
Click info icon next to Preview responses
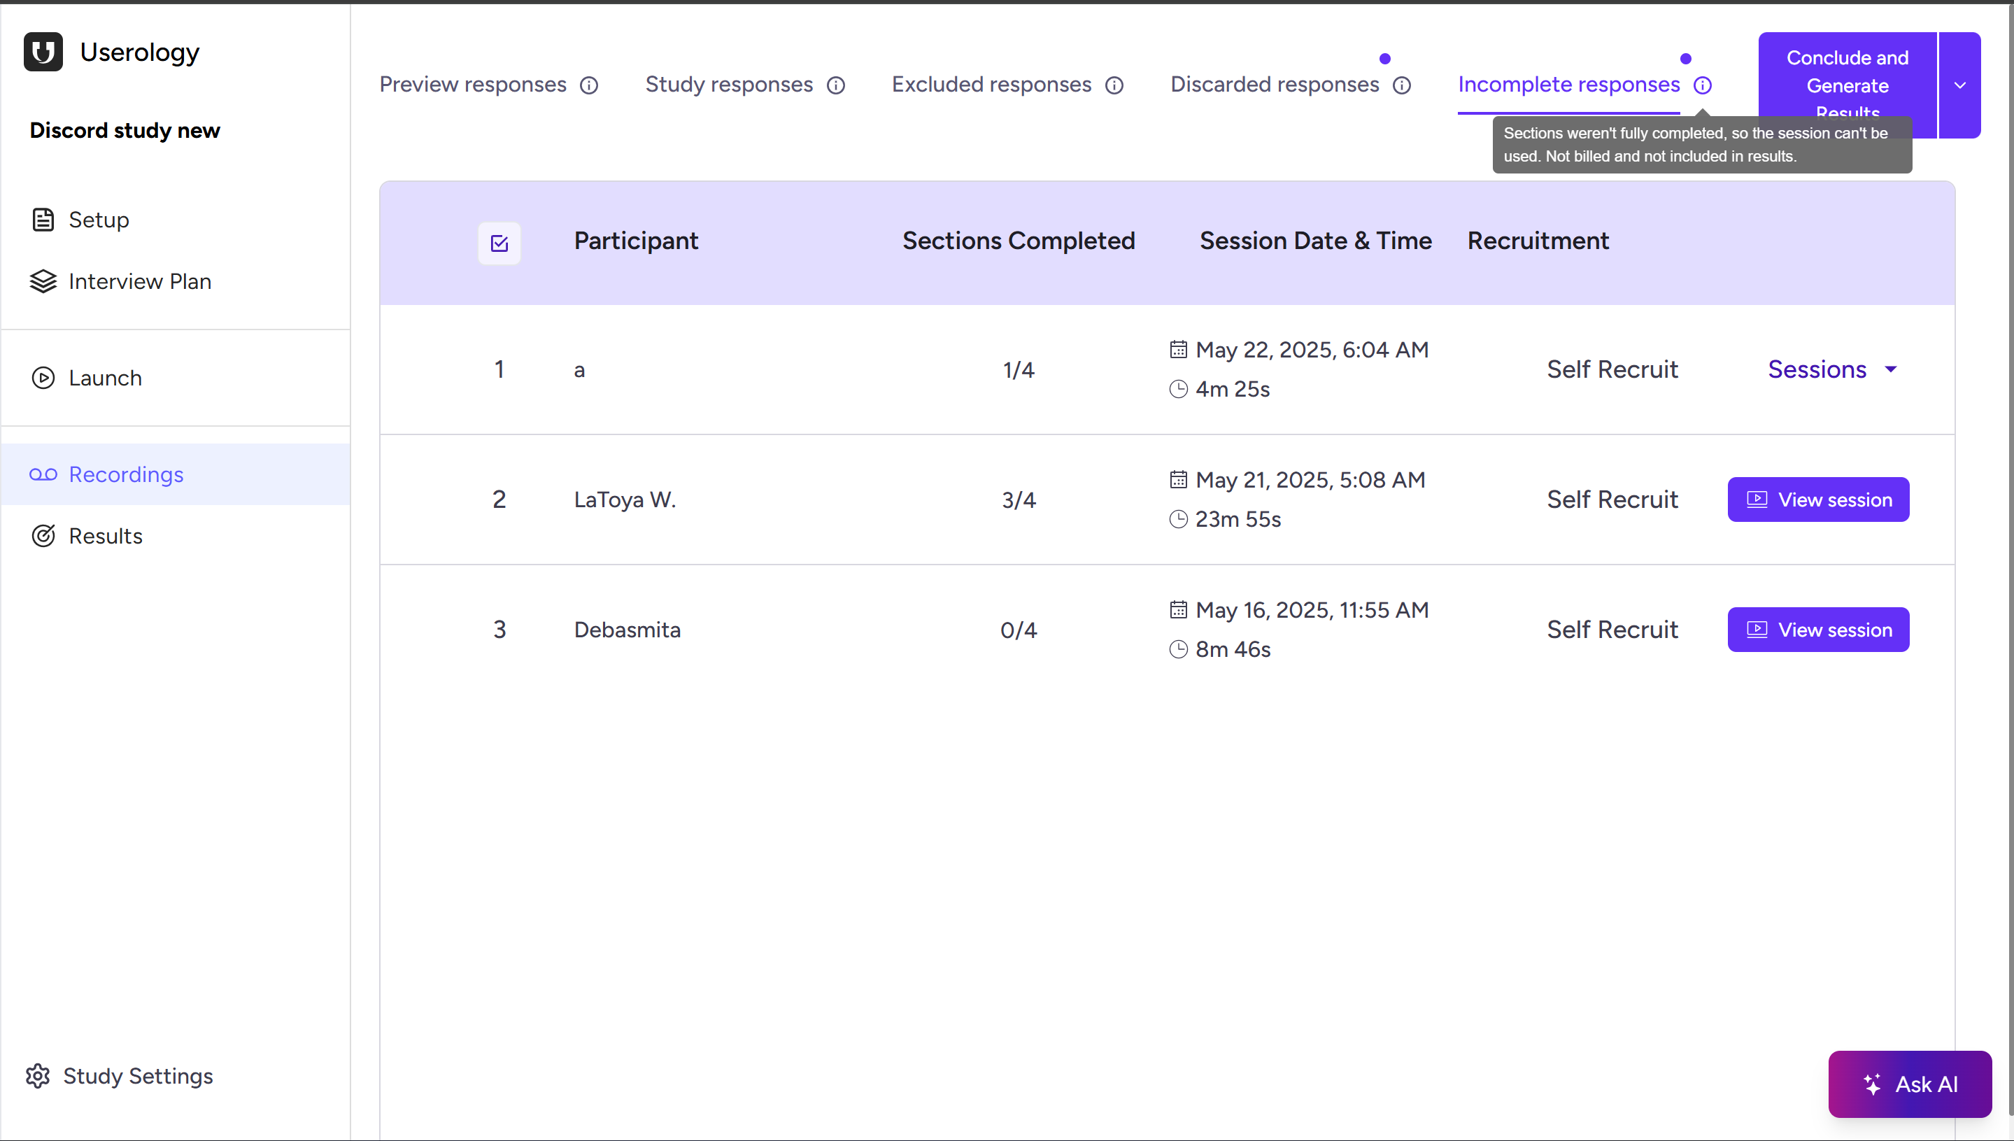coord(589,85)
